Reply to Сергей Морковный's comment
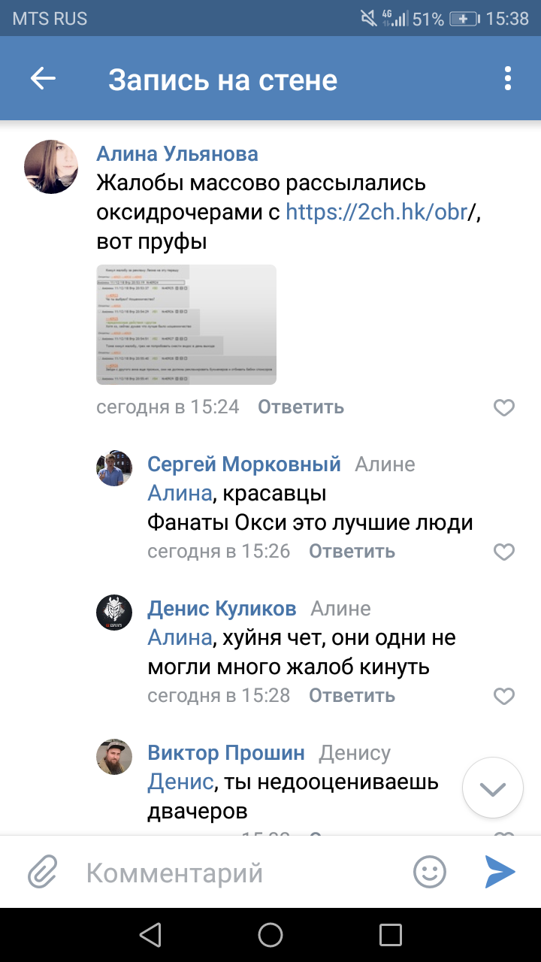541x962 pixels. tap(352, 552)
